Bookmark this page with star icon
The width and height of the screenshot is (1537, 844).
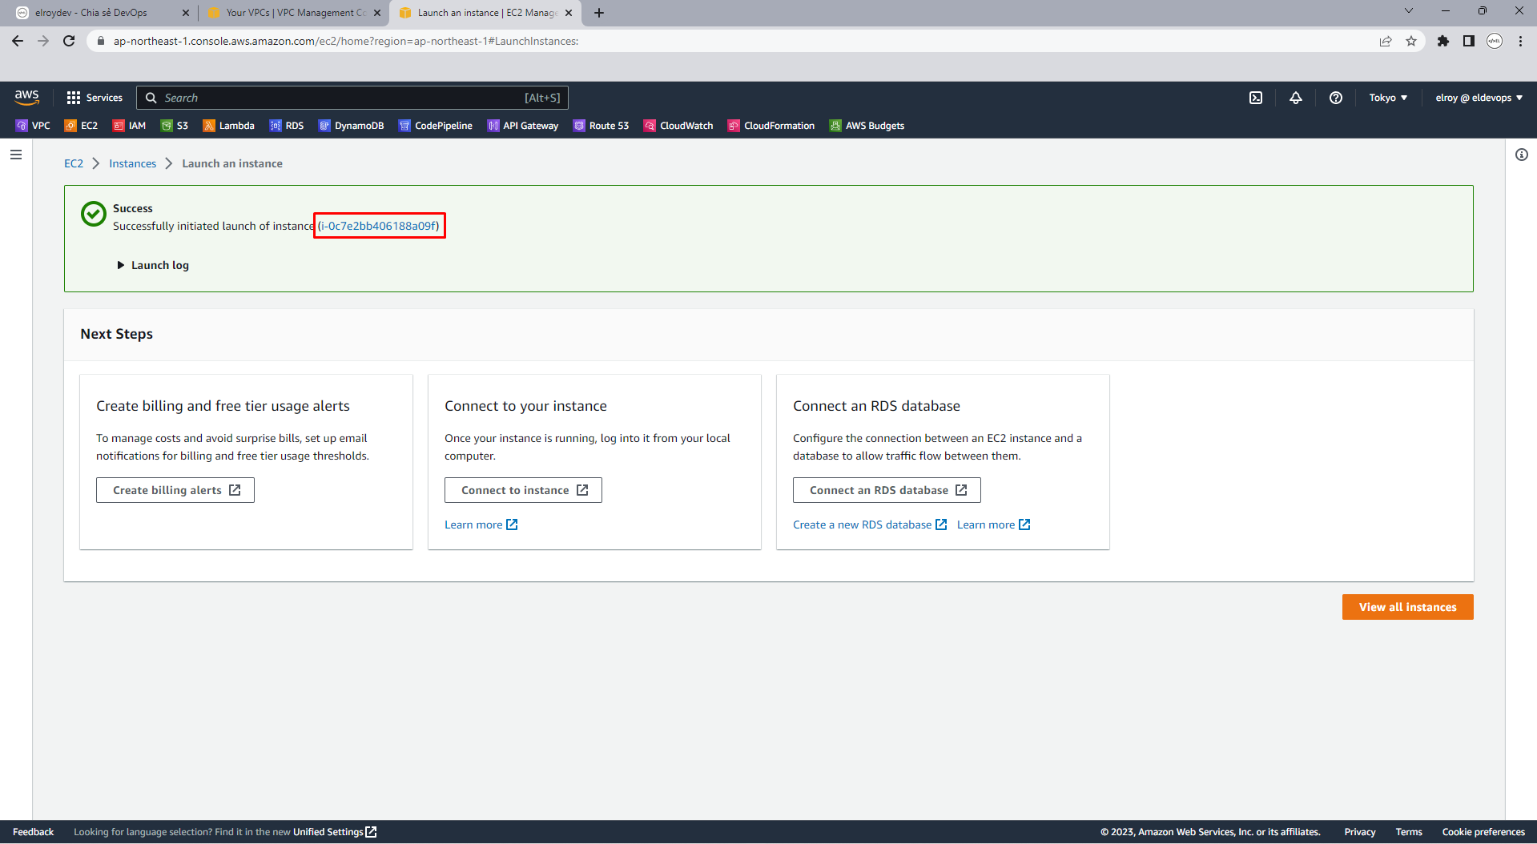[x=1411, y=41]
